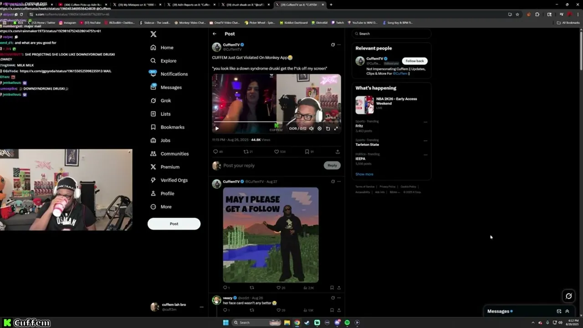583x328 pixels.
Task: Go back using the Post arrow
Action: tap(215, 34)
